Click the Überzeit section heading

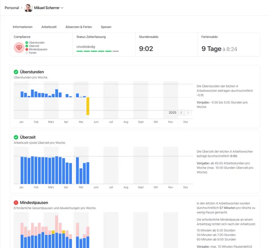coord(28,137)
